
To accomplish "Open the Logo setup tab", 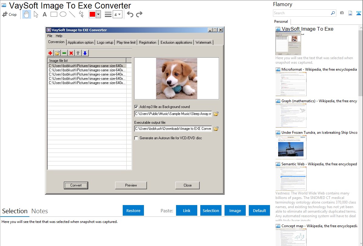I will [x=105, y=42].
